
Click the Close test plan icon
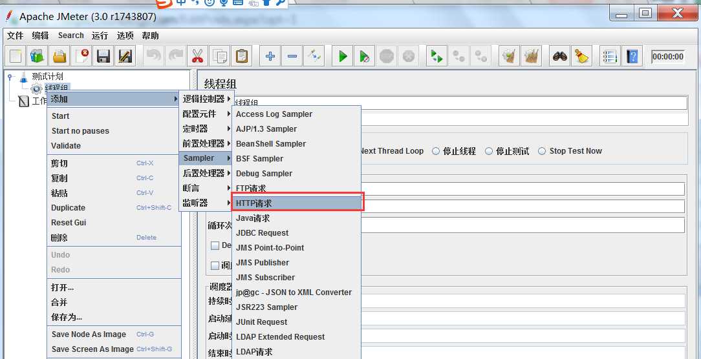[81, 56]
